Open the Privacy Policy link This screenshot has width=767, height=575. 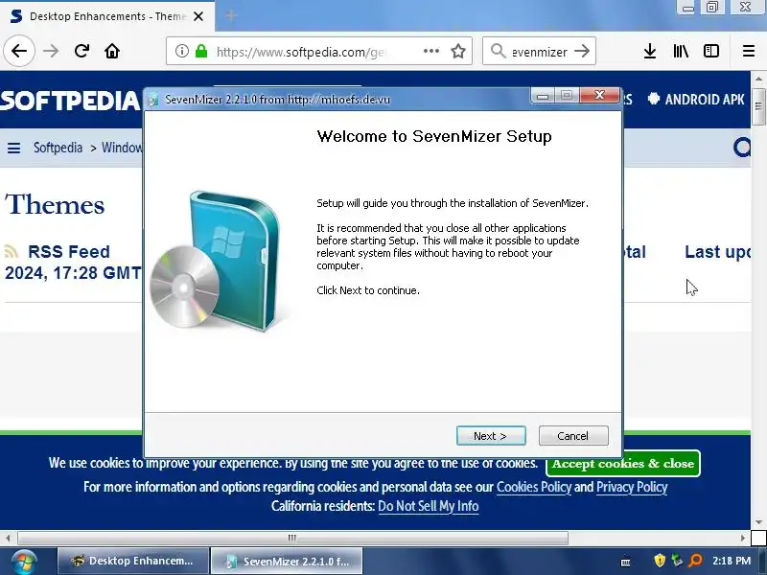(x=632, y=487)
